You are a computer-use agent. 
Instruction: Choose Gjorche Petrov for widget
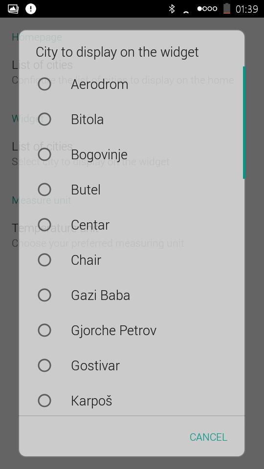pyautogui.click(x=44, y=331)
